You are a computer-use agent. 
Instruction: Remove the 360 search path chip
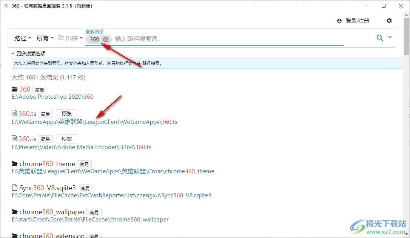[106, 40]
